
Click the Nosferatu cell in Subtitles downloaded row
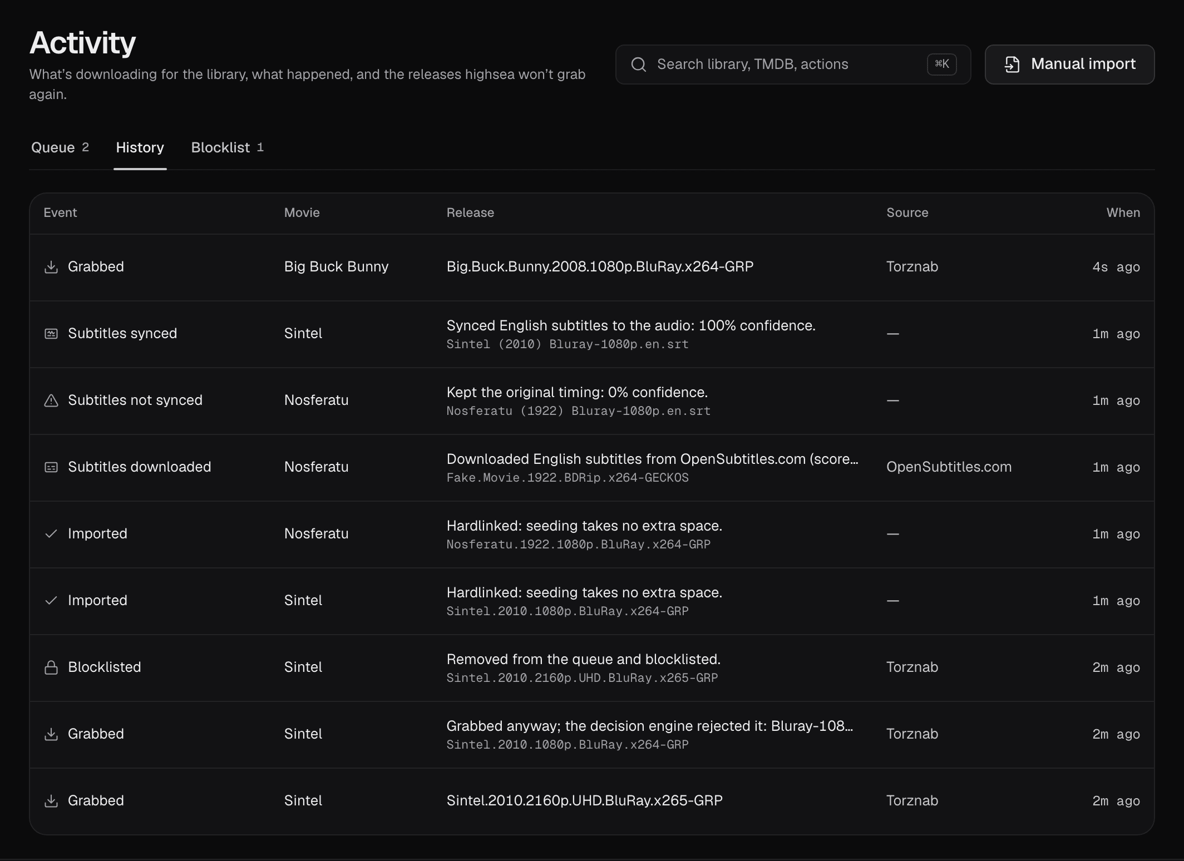tap(316, 467)
